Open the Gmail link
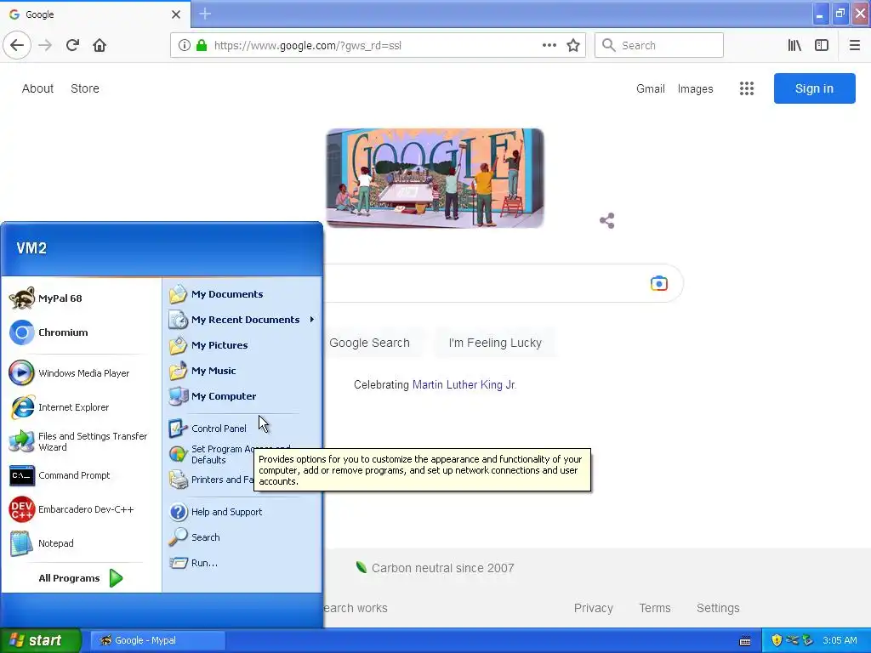871x653 pixels. [x=651, y=88]
